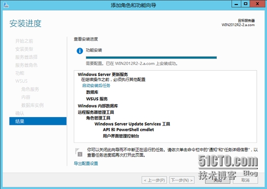Select the 数据库实例 sub-step
This screenshot has width=267, height=189.
32,105
